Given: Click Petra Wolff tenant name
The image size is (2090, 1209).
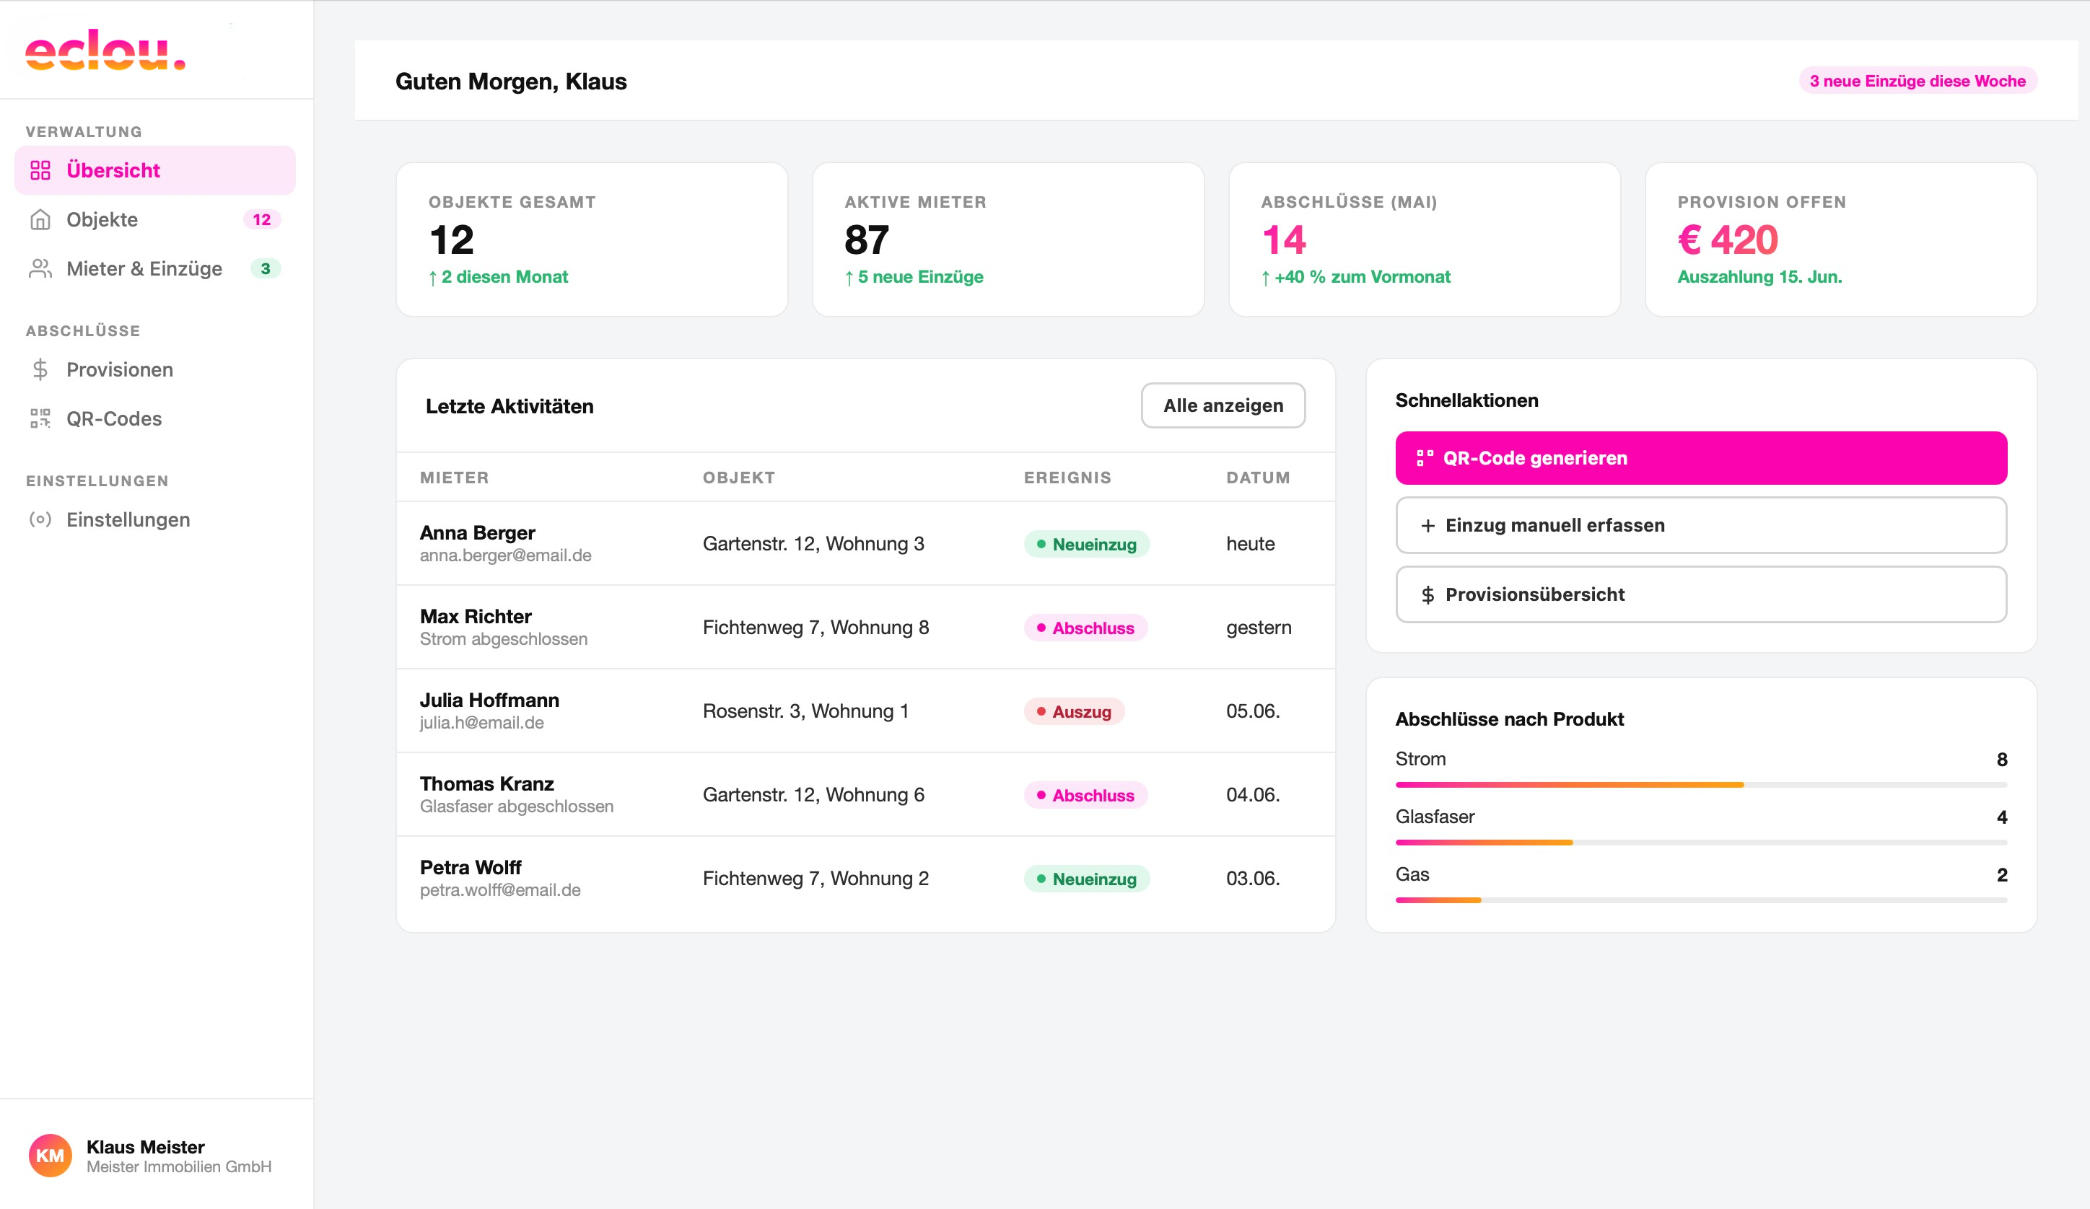Looking at the screenshot, I should point(471,867).
